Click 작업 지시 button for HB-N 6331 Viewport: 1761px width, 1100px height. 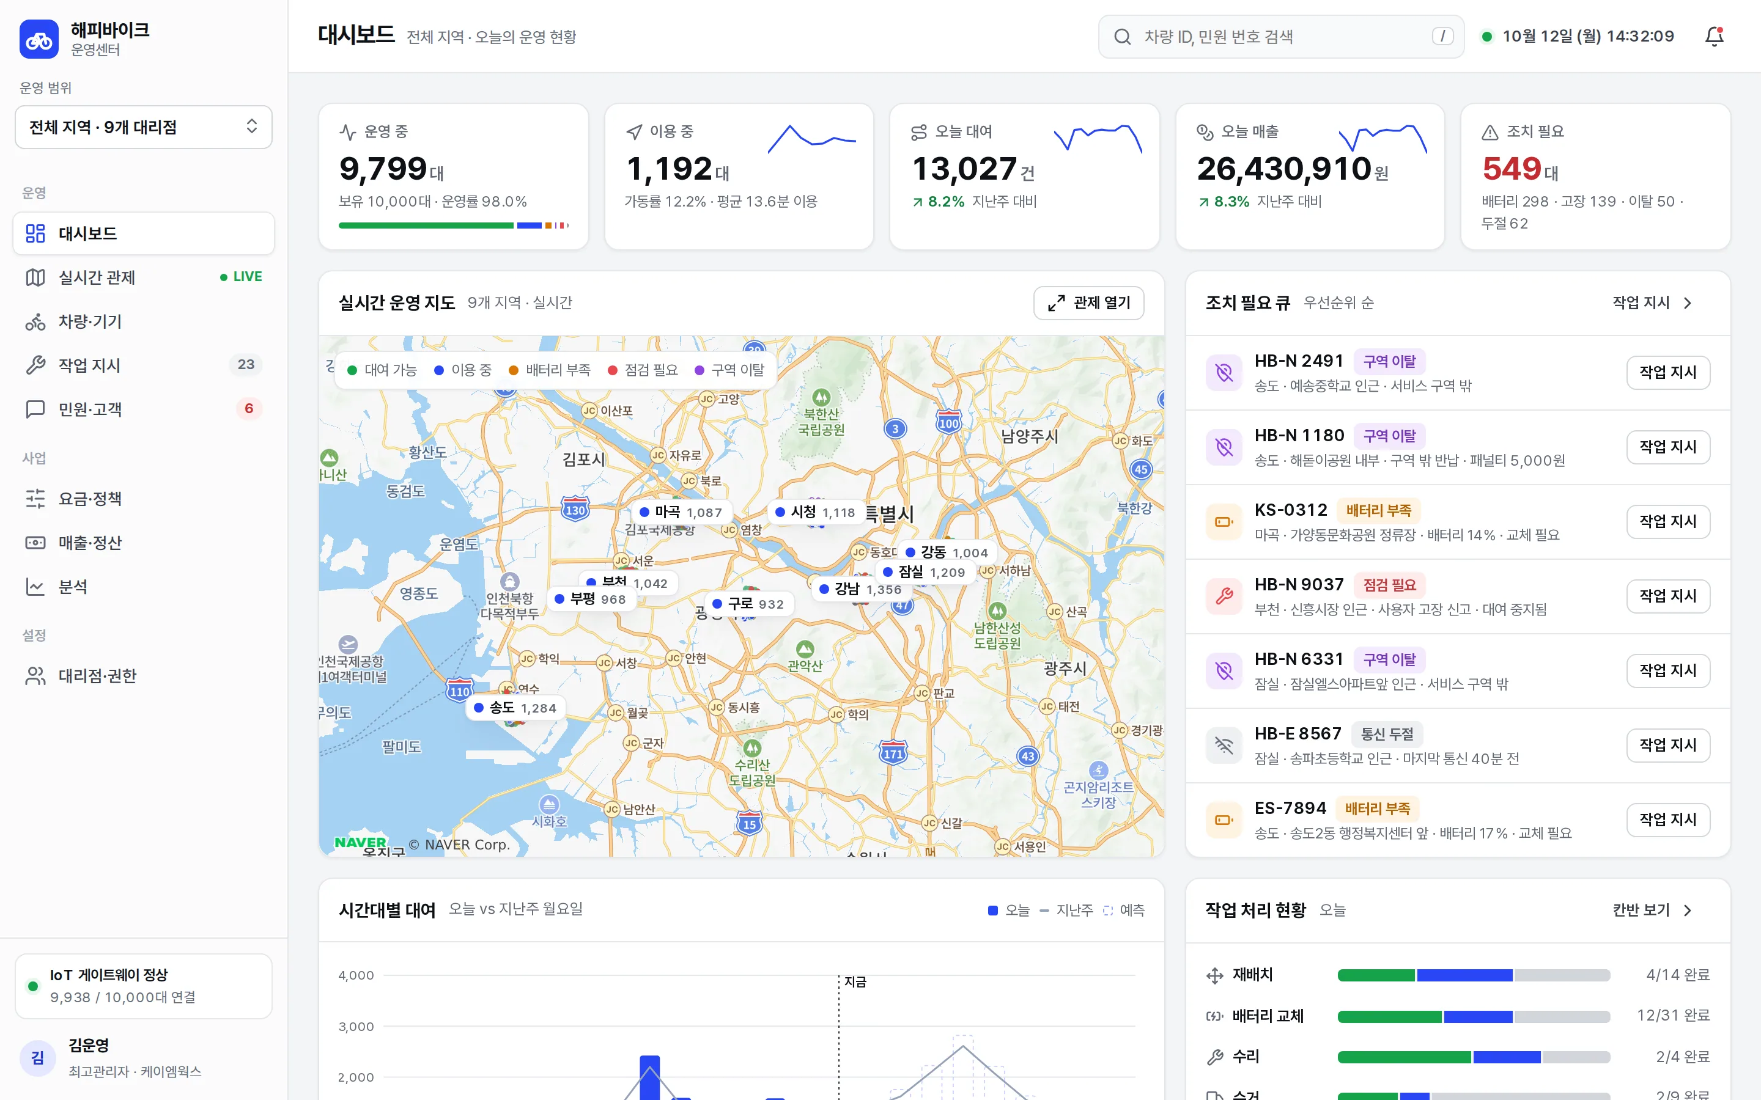(x=1668, y=671)
